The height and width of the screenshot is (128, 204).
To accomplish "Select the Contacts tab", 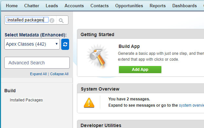I will click(100, 6).
